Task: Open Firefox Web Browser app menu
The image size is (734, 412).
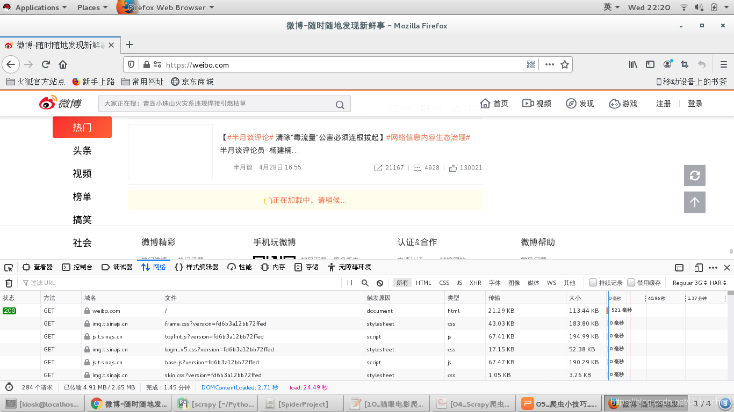Action: [x=167, y=8]
